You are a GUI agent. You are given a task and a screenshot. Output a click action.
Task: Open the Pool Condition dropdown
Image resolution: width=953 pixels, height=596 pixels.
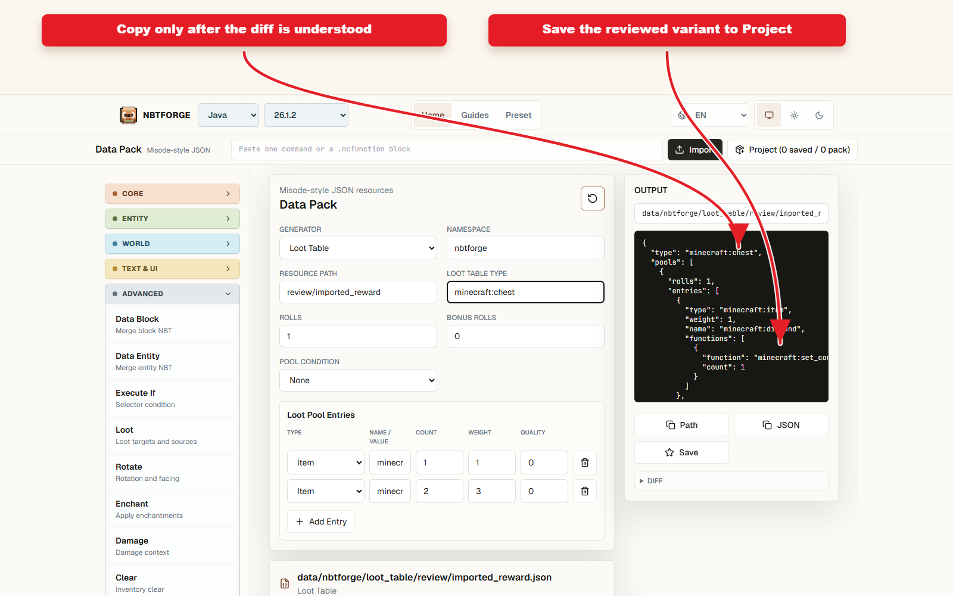[358, 380]
